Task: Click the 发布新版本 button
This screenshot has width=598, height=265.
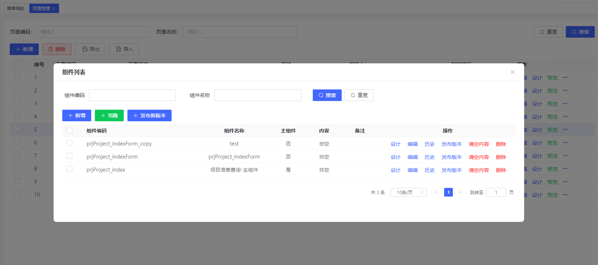Action: (x=149, y=115)
